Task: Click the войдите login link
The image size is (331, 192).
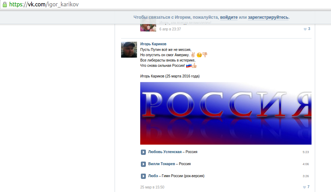Action: (x=229, y=17)
